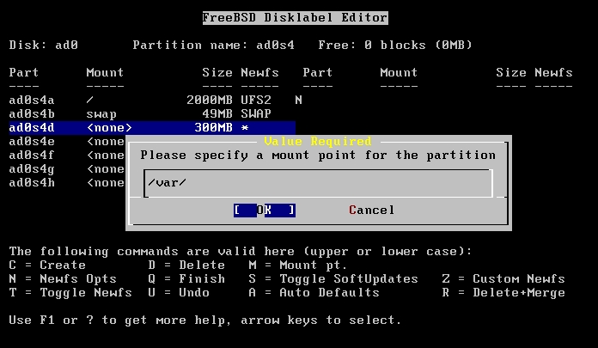Click the mount point input field with /var/
Image resolution: width=598 pixels, height=348 pixels.
point(319,183)
